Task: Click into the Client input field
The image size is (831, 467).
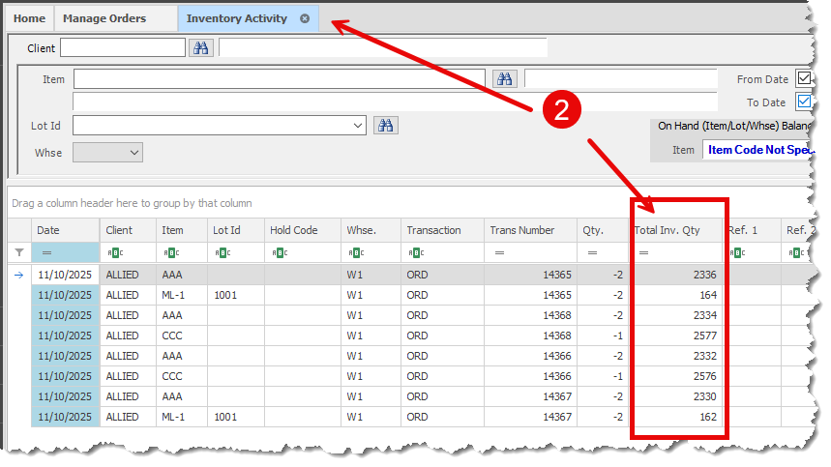Action: coord(122,47)
